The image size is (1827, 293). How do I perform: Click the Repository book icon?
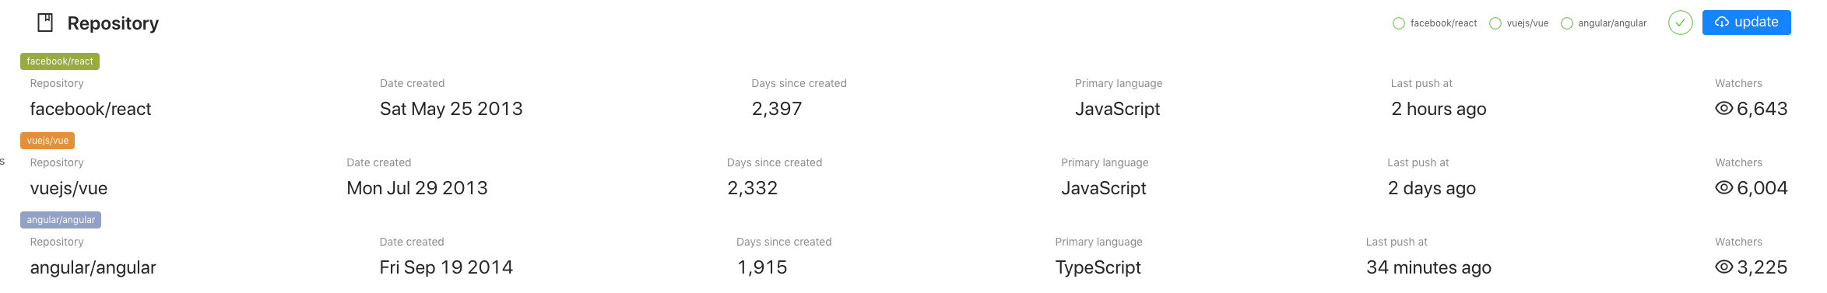(x=45, y=23)
